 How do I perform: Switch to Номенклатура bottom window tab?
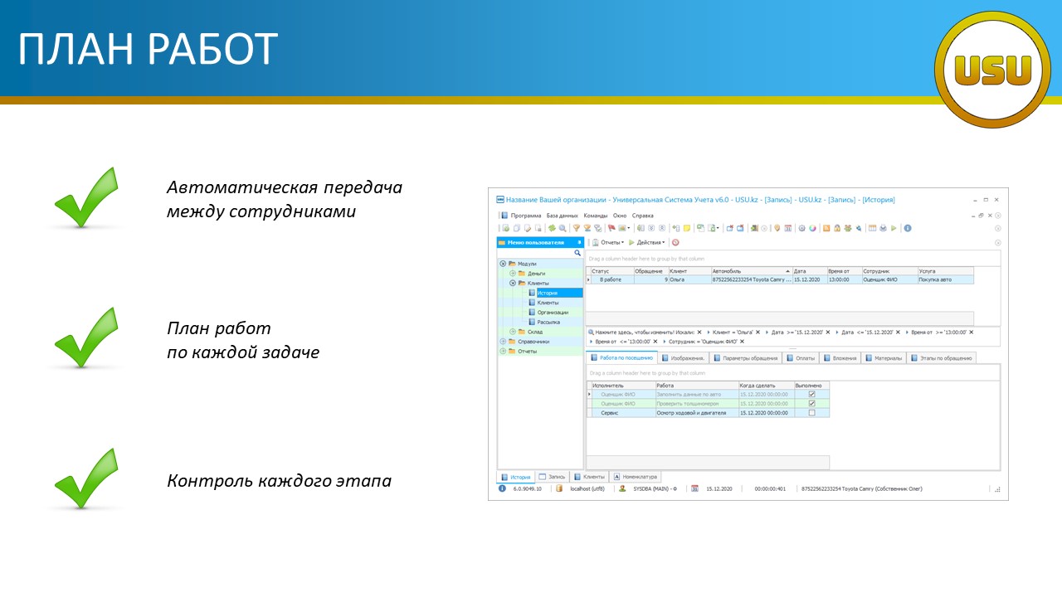636,478
